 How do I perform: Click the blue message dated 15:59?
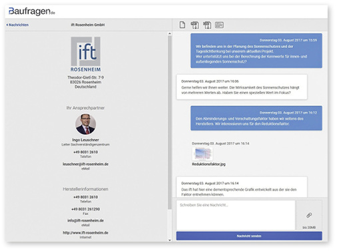[x=256, y=51]
